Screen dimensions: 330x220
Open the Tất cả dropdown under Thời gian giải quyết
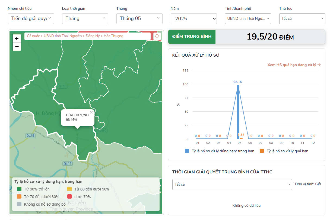click(x=232, y=184)
